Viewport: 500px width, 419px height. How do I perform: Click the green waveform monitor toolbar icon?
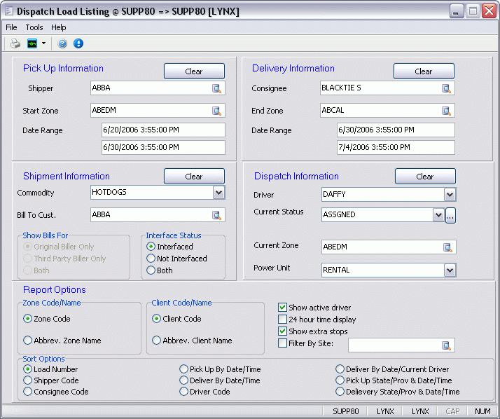[32, 43]
